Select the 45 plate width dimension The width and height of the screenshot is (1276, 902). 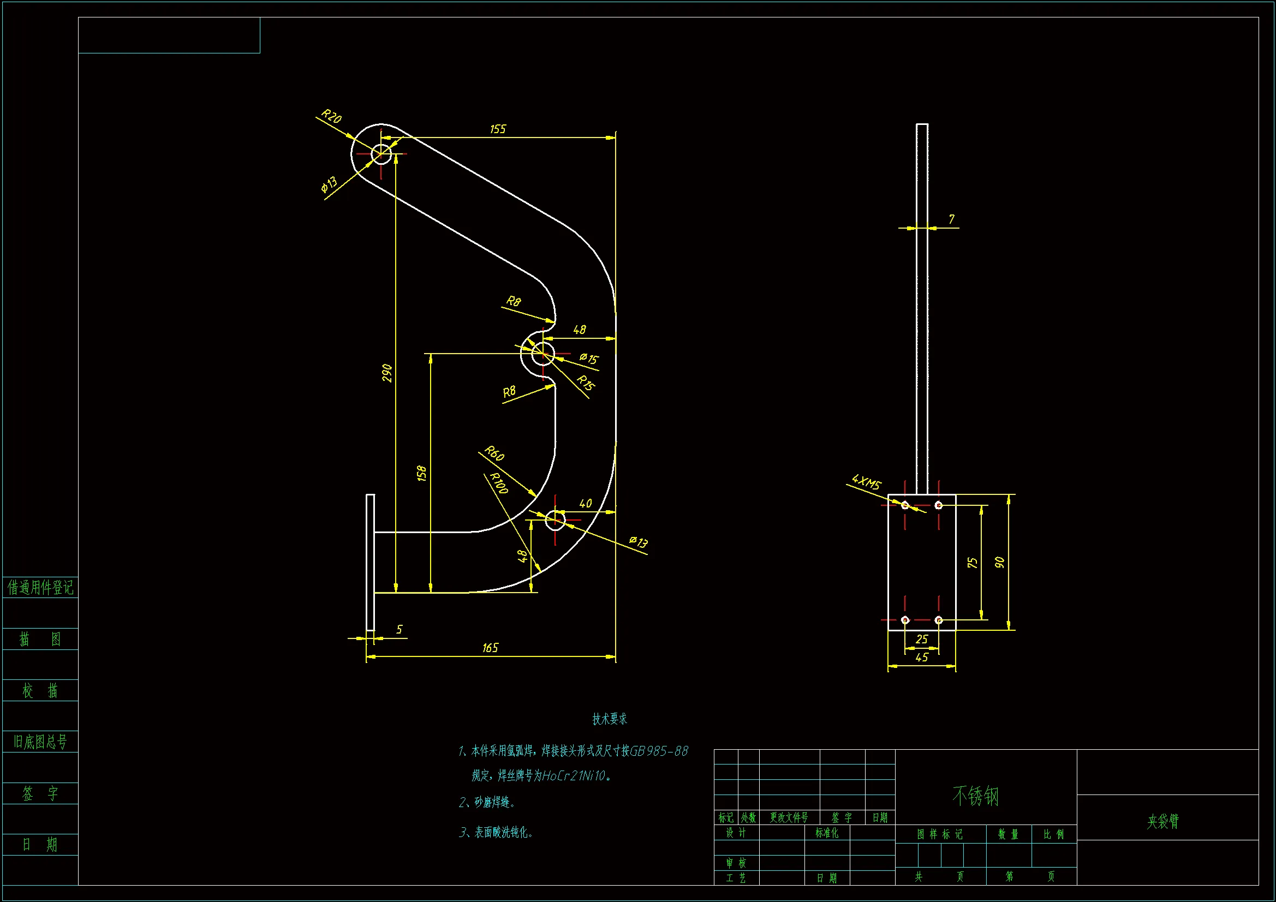(x=921, y=658)
